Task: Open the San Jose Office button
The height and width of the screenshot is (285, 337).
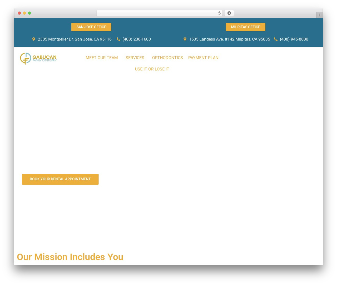Action: 91,27
